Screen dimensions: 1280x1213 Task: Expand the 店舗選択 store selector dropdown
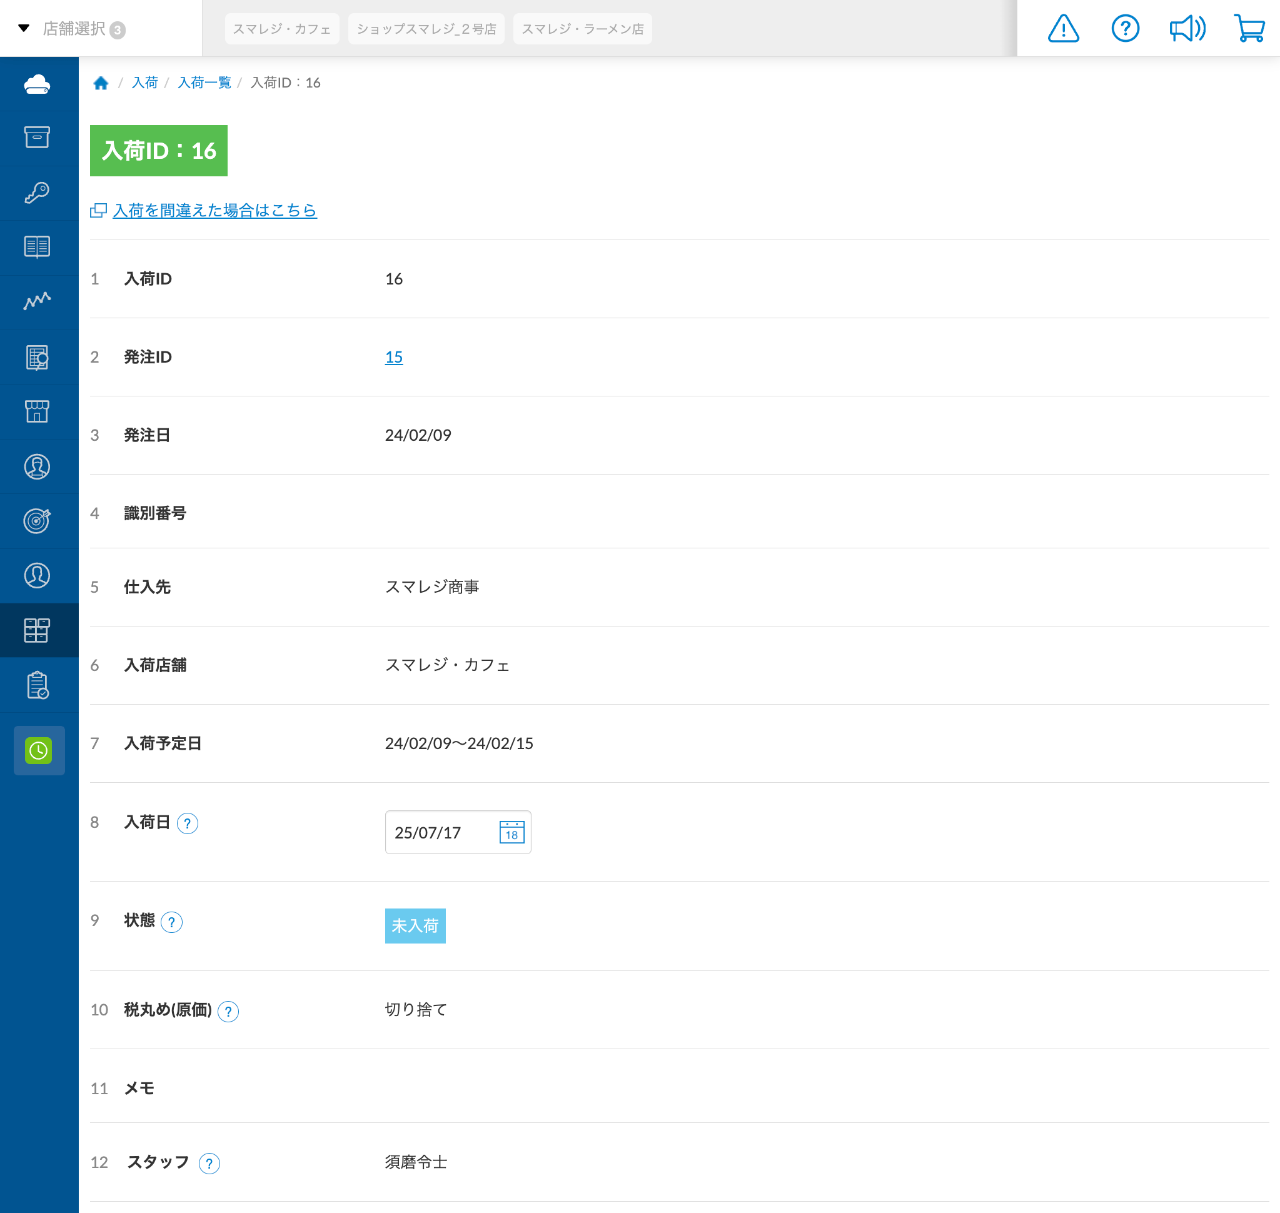coord(73,29)
